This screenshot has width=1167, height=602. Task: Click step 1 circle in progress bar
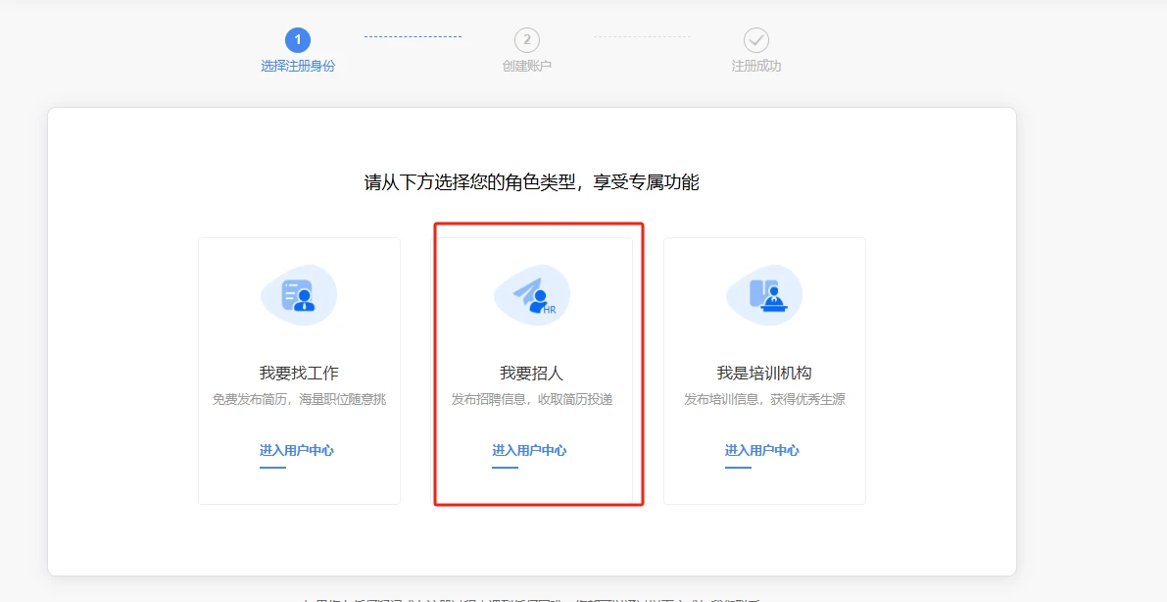tap(298, 39)
